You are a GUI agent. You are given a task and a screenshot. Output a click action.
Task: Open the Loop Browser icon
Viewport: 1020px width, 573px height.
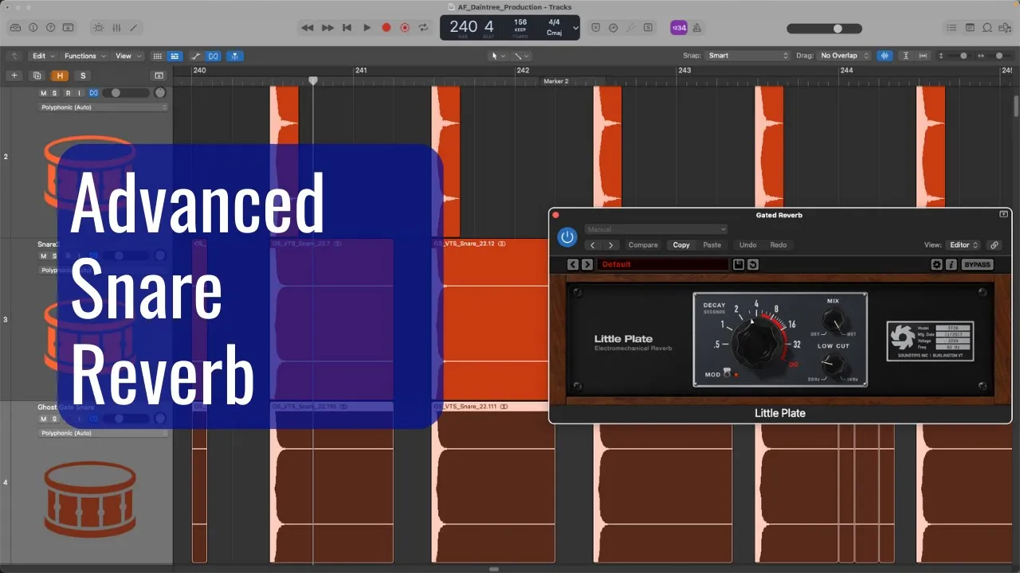pyautogui.click(x=987, y=27)
